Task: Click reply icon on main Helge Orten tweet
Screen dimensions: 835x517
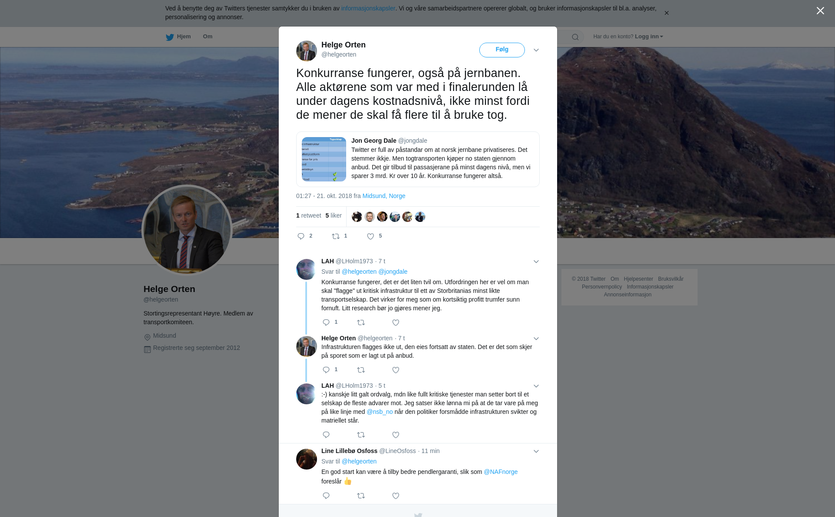Action: (x=301, y=236)
